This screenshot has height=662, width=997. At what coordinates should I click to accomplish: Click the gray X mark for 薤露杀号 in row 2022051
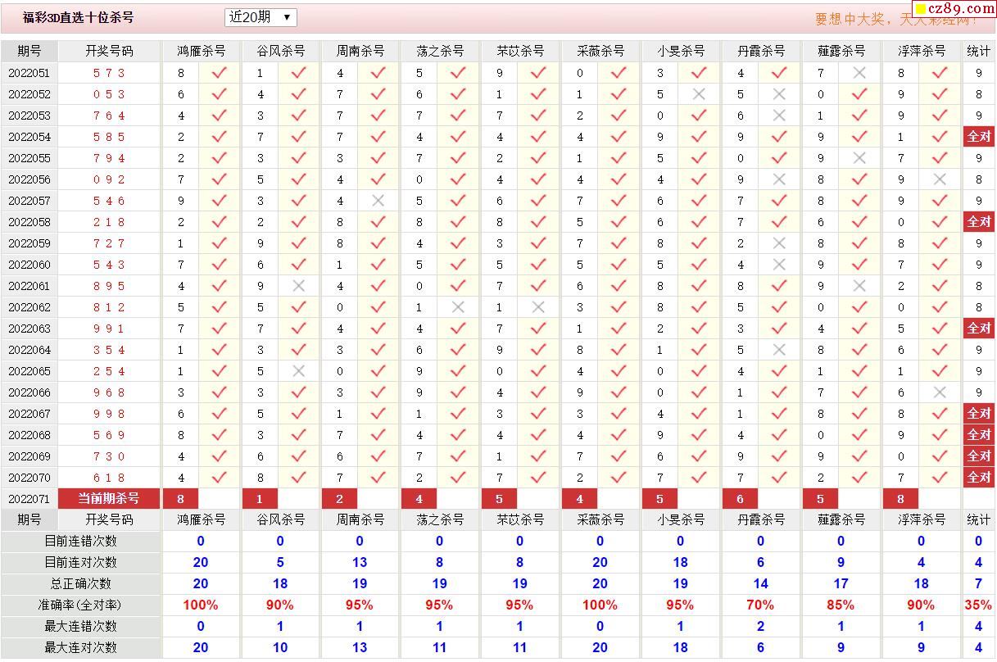859,73
